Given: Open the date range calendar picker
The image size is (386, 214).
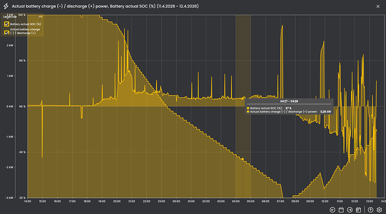Looking at the screenshot, I should [341, 210].
